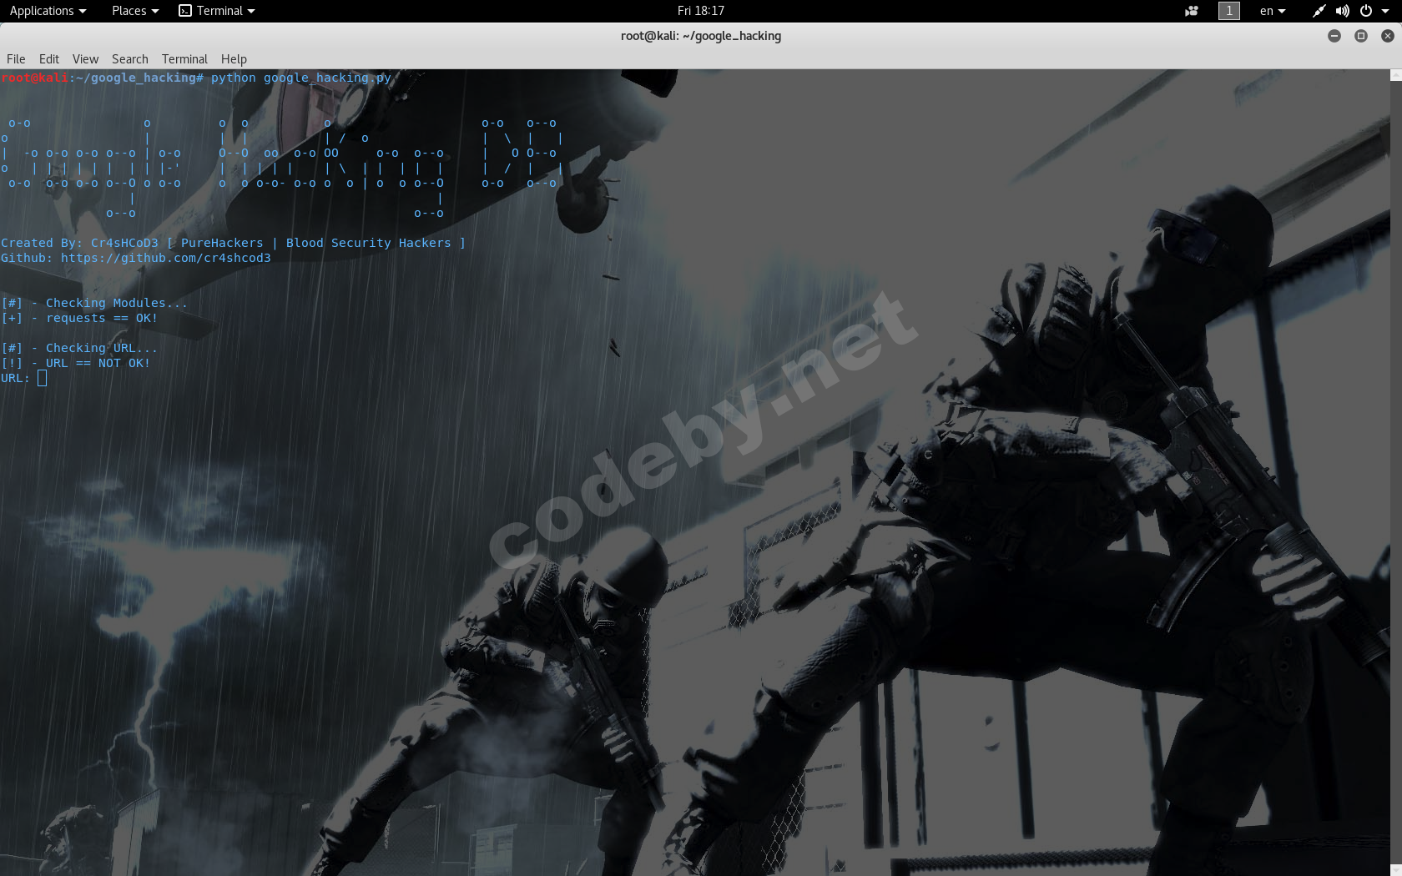This screenshot has height=876, width=1402.
Task: Click the scrollbar down arrow in the terminal
Action: pos(1395,869)
